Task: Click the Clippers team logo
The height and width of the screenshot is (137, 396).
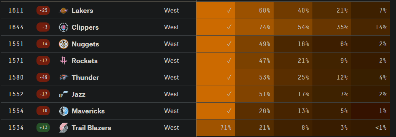Action: [x=63, y=27]
